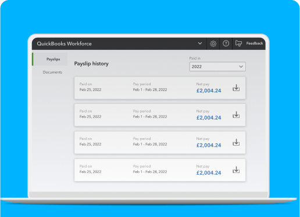Click the help question mark icon
The image size is (300, 217).
click(x=226, y=44)
